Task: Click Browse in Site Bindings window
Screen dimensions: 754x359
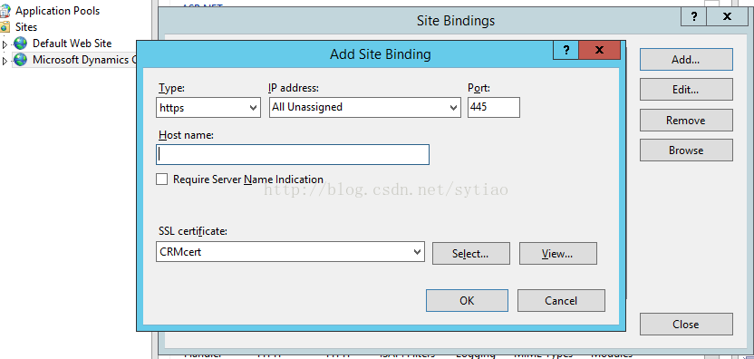Action: tap(686, 150)
